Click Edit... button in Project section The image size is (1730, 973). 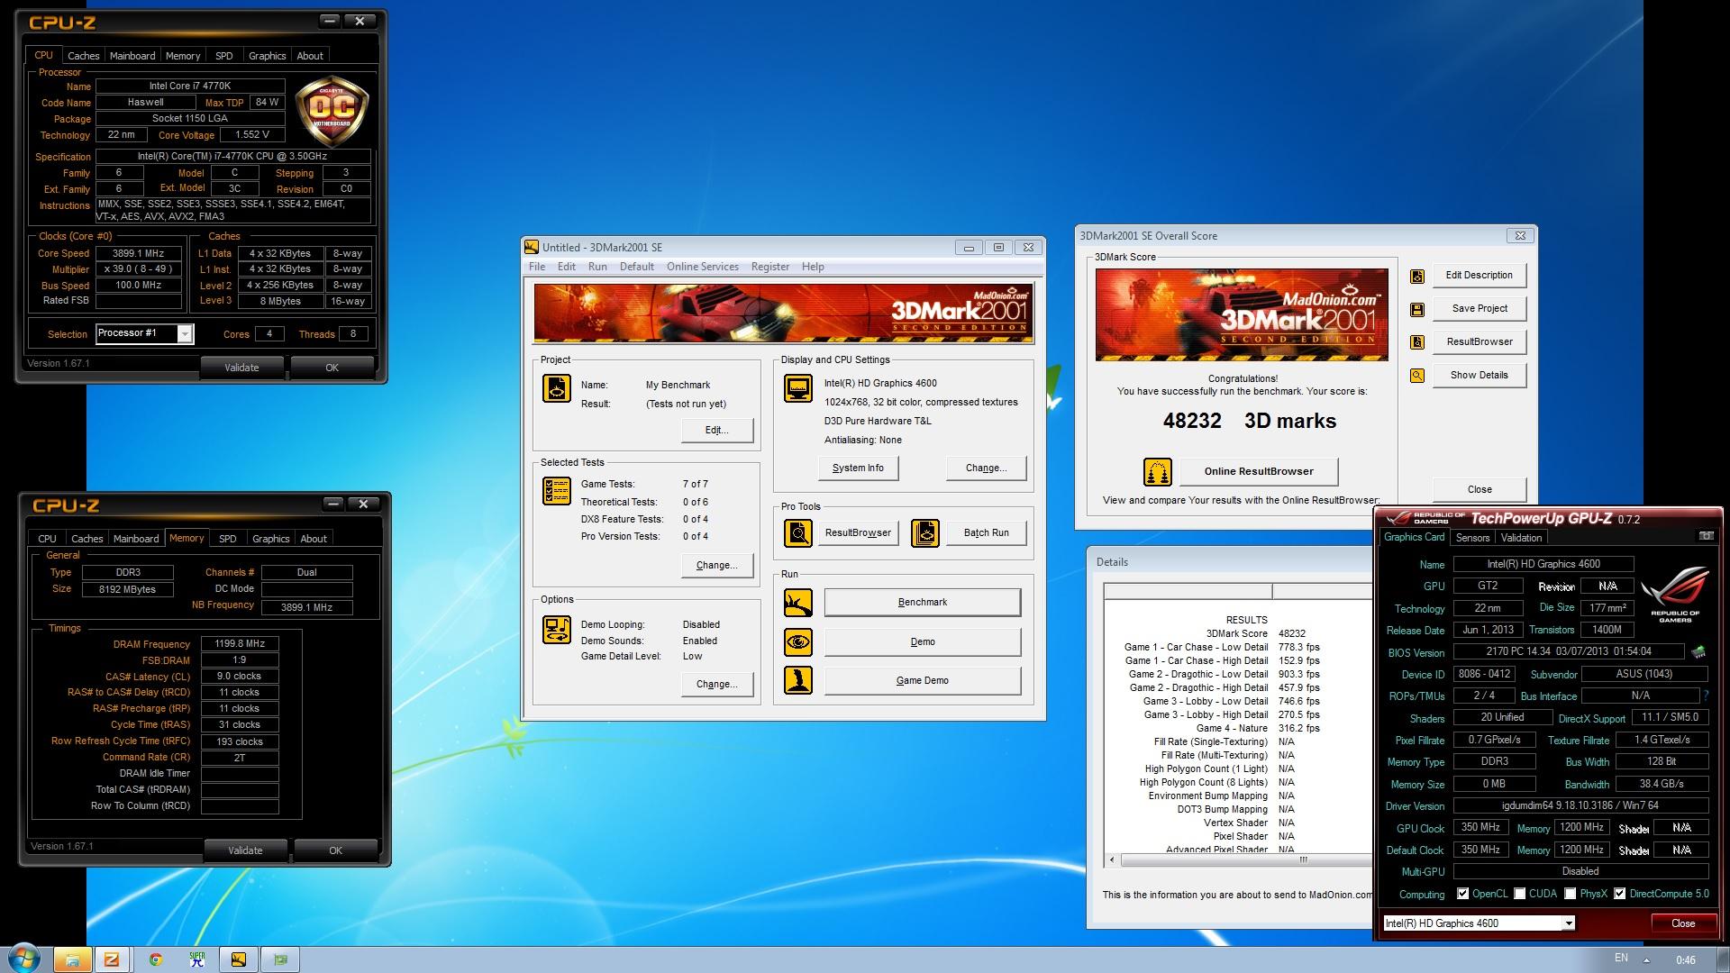[717, 431]
